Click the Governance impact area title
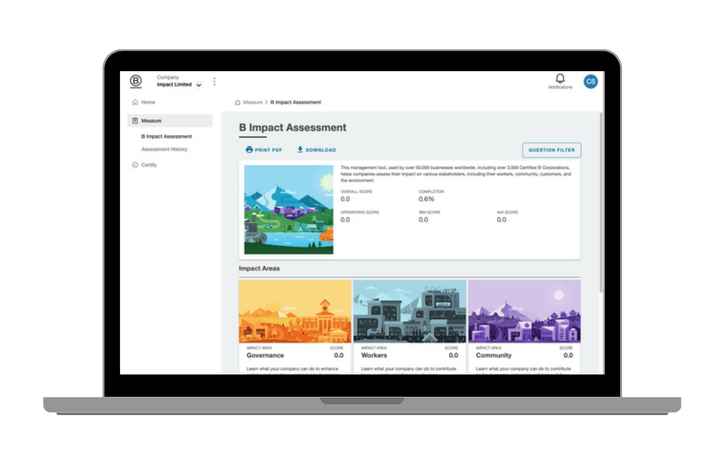This screenshot has width=726, height=473. [x=265, y=355]
